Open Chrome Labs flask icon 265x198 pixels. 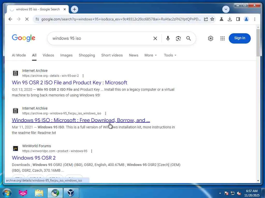(222, 19)
